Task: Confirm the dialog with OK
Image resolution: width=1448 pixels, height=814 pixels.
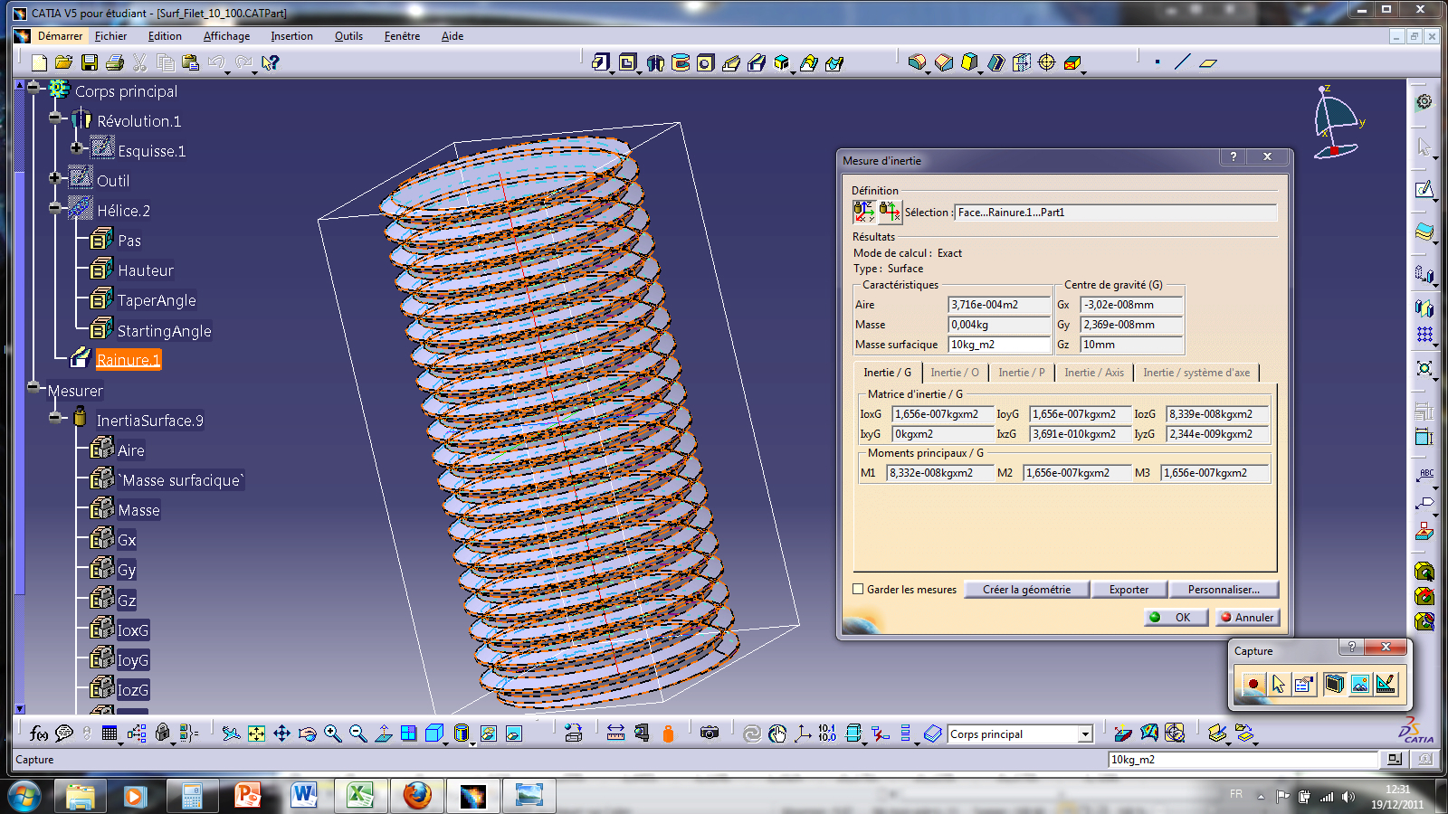Action: (1175, 618)
